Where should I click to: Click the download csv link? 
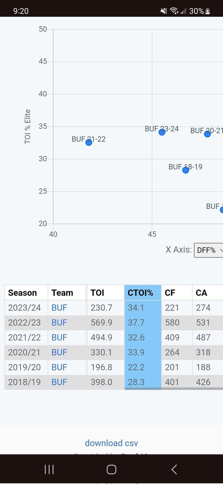point(111,443)
